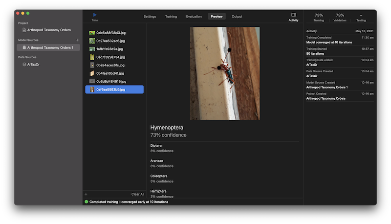Select the Preview tab
The image size is (391, 224).
pyautogui.click(x=217, y=17)
